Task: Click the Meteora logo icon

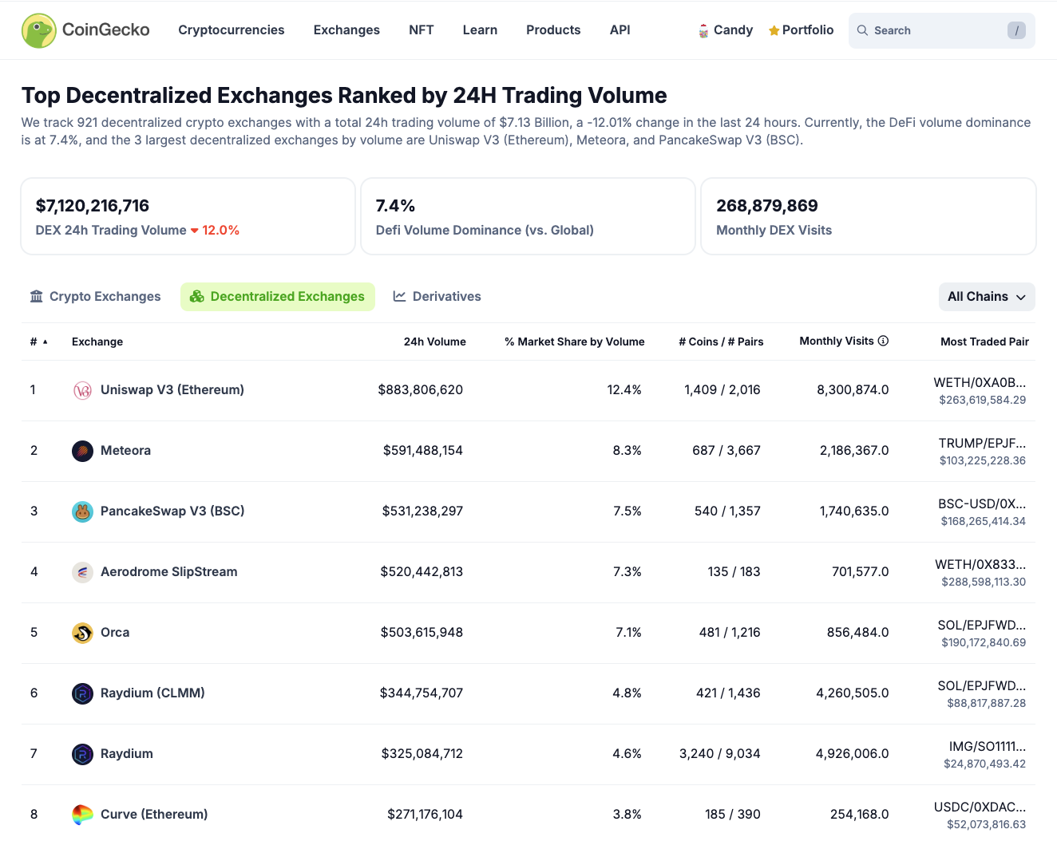Action: (x=82, y=451)
